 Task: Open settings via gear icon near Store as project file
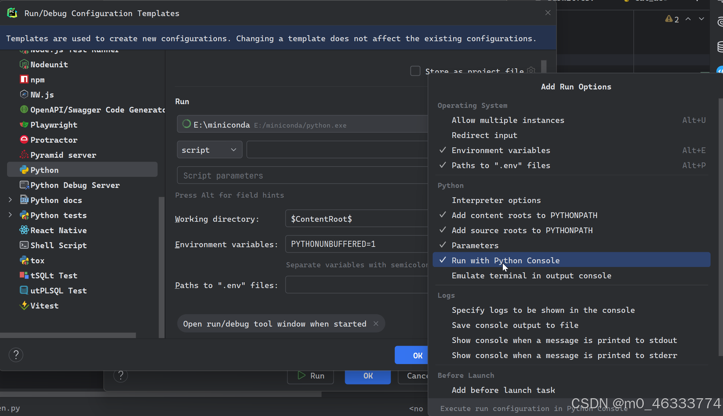pos(531,71)
